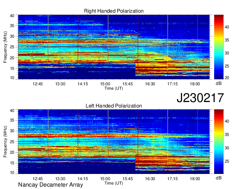Click the dB unit label under the Right Handed color bar
The image size is (233, 189).
[x=219, y=84]
